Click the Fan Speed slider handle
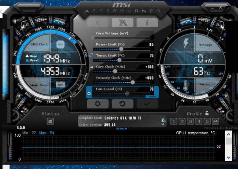 coord(127,94)
